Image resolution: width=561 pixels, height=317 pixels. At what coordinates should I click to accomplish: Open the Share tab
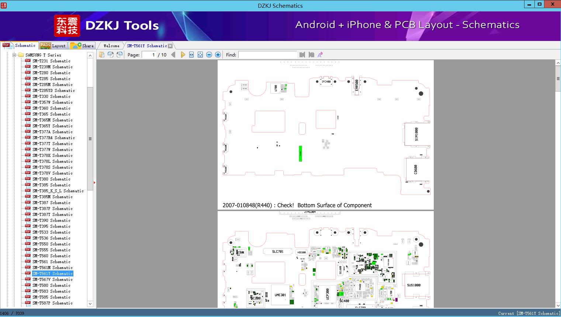[x=82, y=46]
